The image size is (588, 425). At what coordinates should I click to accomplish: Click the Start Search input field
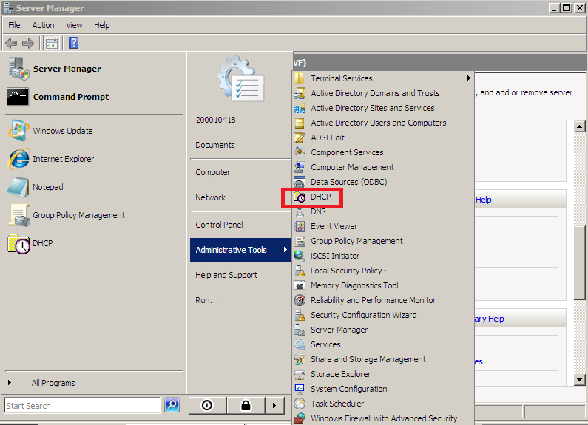pos(83,406)
